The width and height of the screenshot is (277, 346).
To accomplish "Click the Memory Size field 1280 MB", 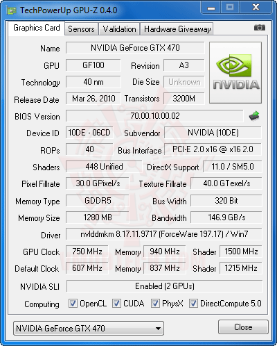I will [x=98, y=217].
